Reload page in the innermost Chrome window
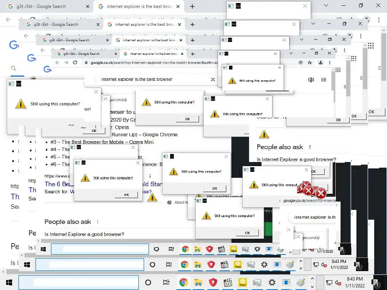The image size is (387, 290). coord(75,63)
